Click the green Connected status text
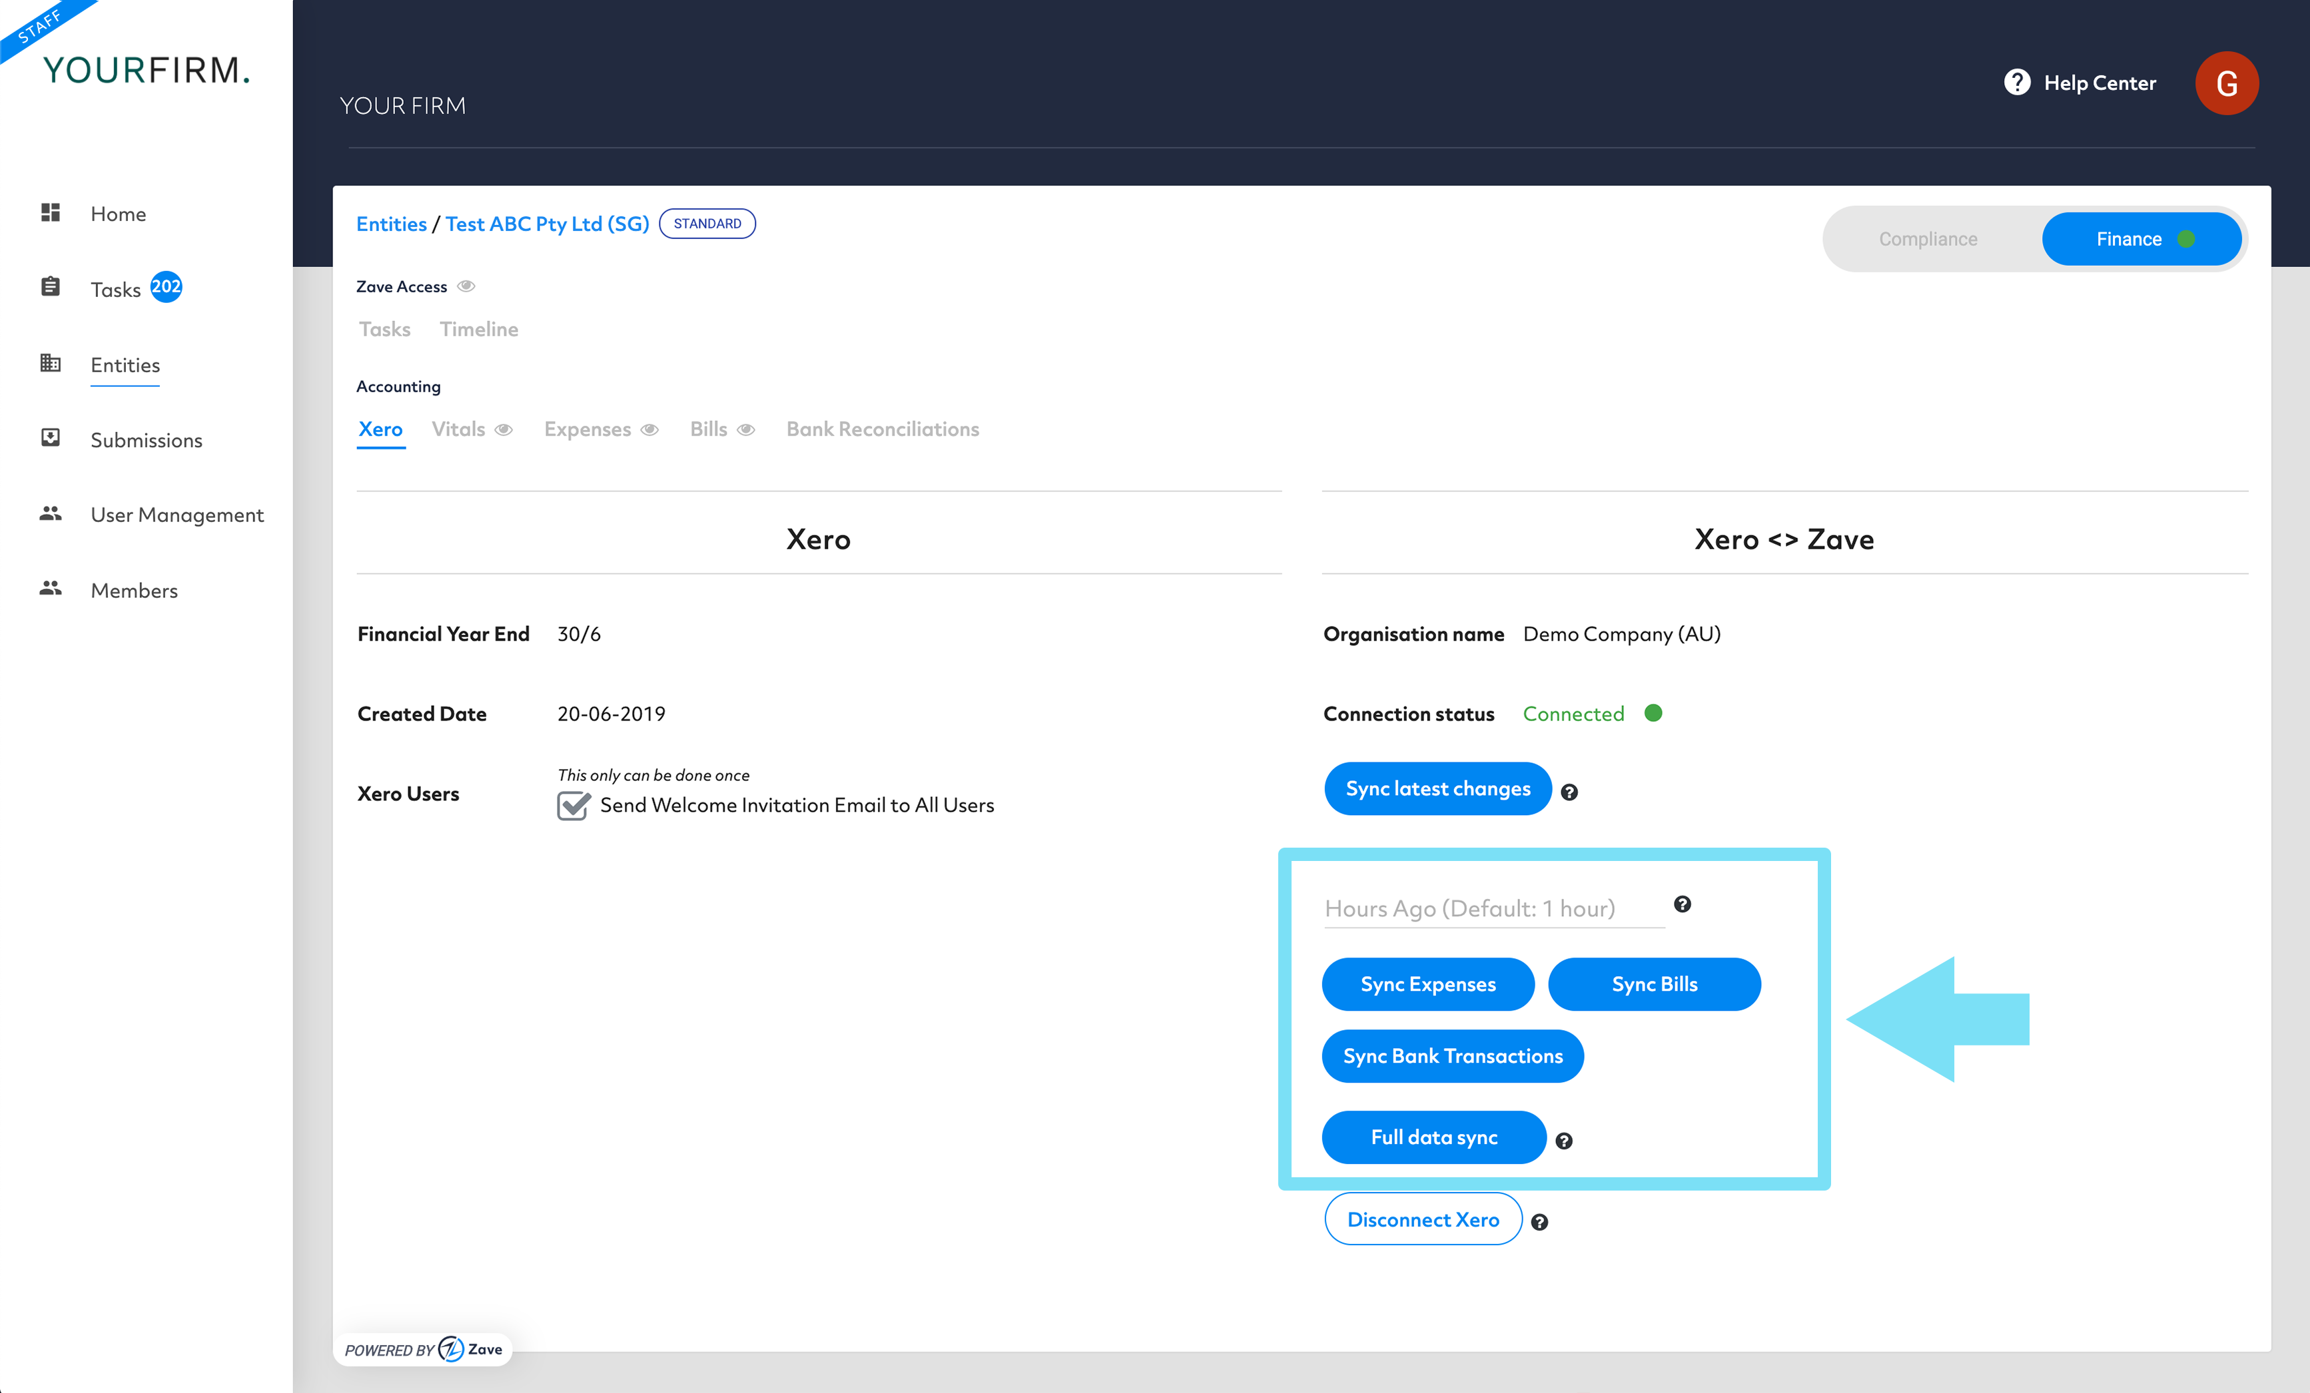 [1573, 714]
